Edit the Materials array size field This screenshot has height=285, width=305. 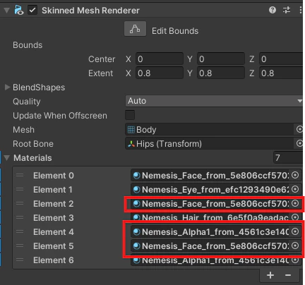pos(288,157)
